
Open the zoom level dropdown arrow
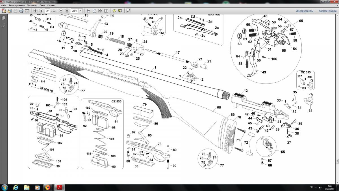81,11
